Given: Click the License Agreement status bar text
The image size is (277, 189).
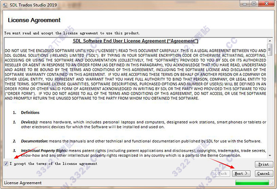Looking at the screenshot, I should click(23, 183).
